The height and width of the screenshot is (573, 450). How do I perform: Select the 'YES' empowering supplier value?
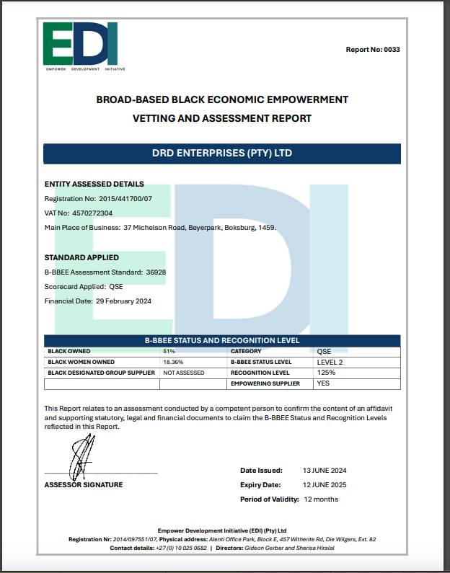[323, 383]
